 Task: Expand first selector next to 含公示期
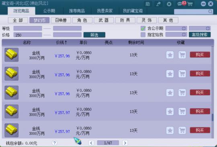(x=184, y=28)
